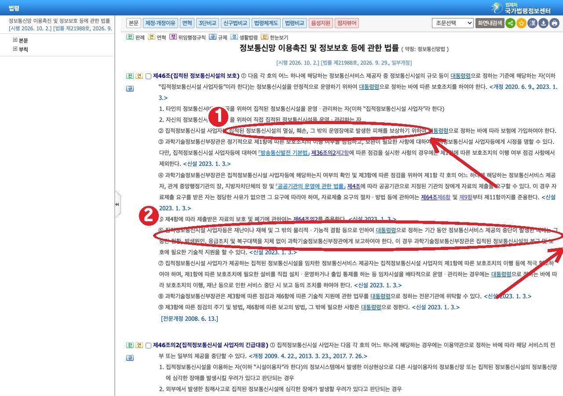The width and height of the screenshot is (563, 396).
Task: Add law to favorites with star icon
Action: (522, 23)
